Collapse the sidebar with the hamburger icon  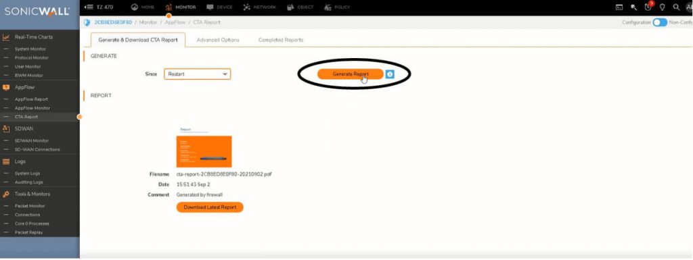[89, 7]
